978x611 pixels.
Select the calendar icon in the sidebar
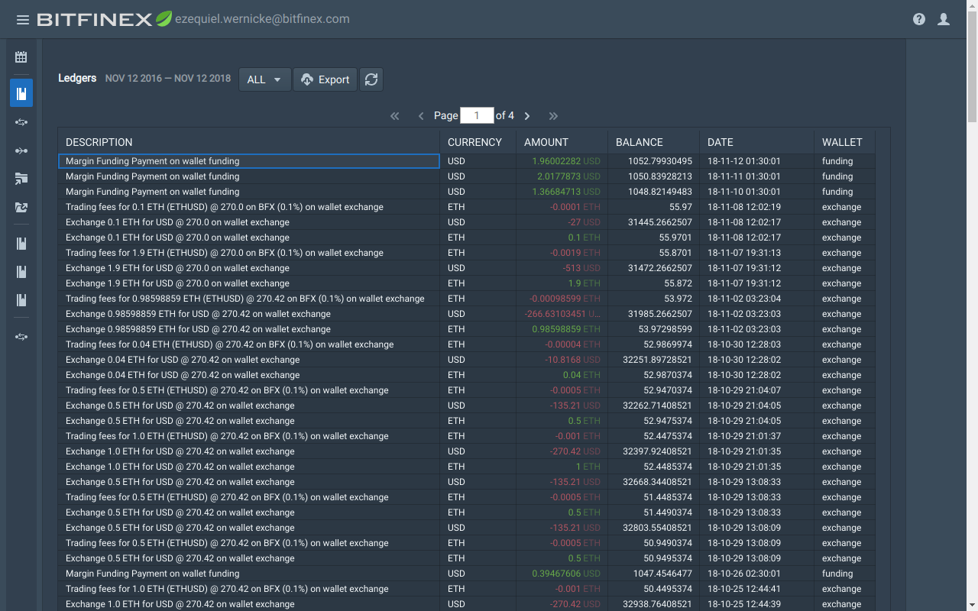click(x=21, y=57)
